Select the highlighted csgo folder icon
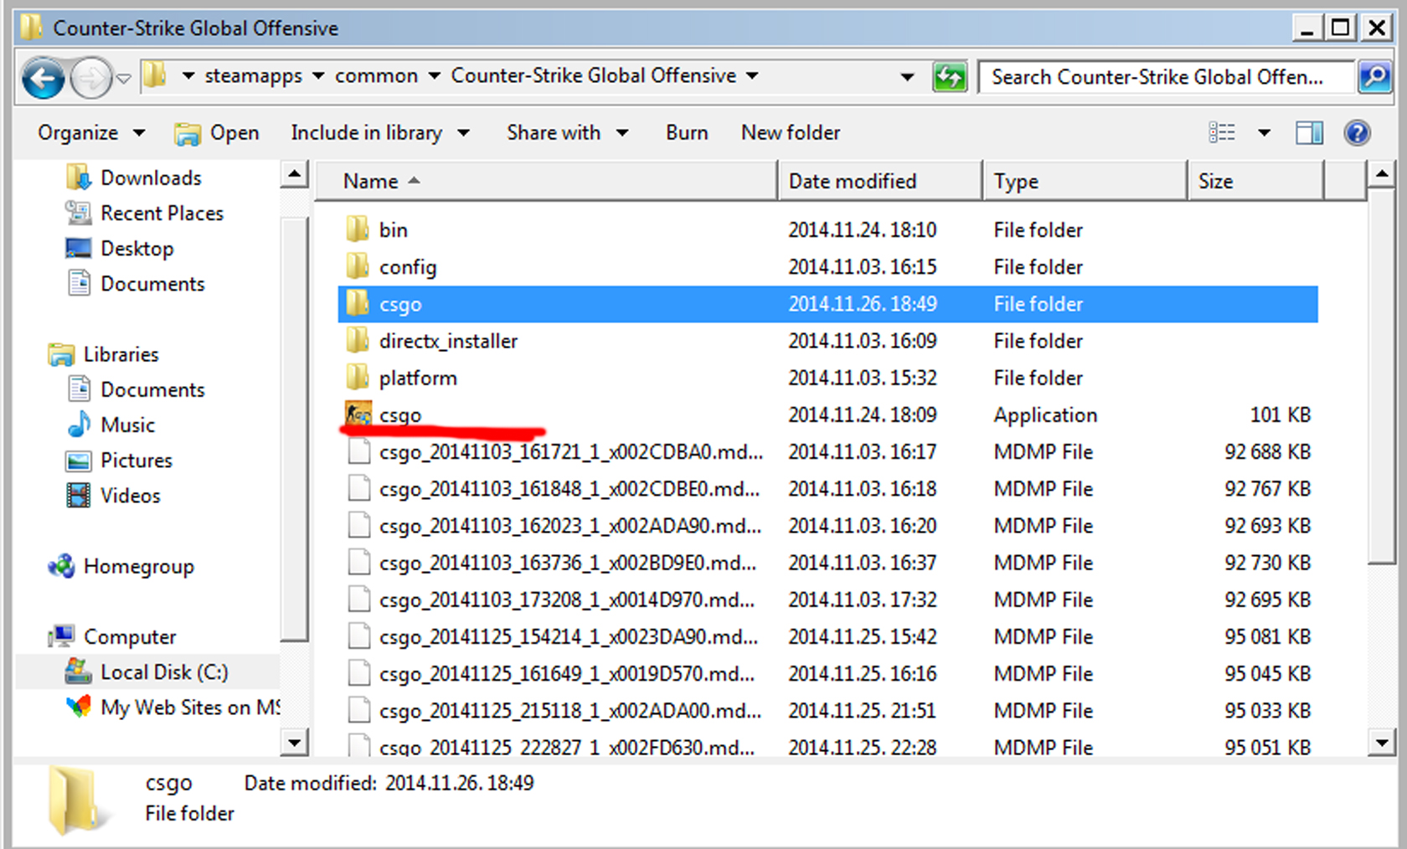The height and width of the screenshot is (849, 1407). pyautogui.click(x=358, y=303)
